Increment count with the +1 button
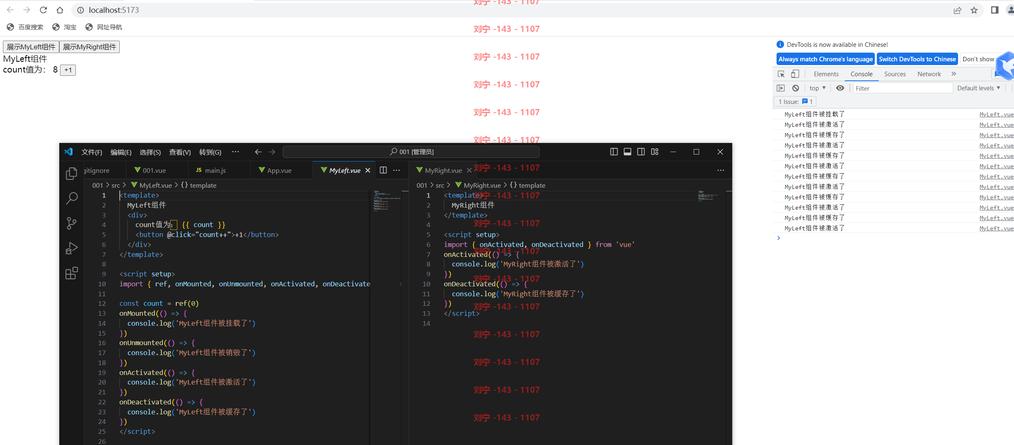 (x=68, y=70)
